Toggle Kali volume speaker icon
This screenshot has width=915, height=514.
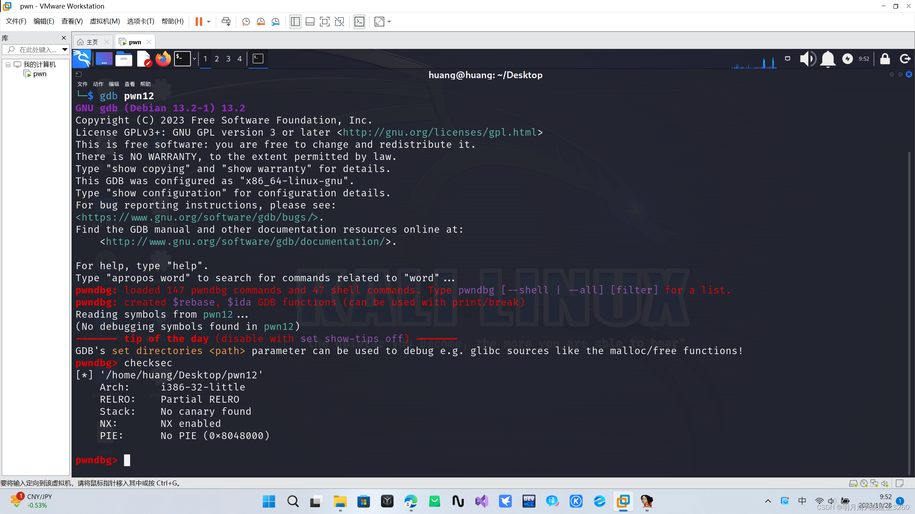point(807,59)
